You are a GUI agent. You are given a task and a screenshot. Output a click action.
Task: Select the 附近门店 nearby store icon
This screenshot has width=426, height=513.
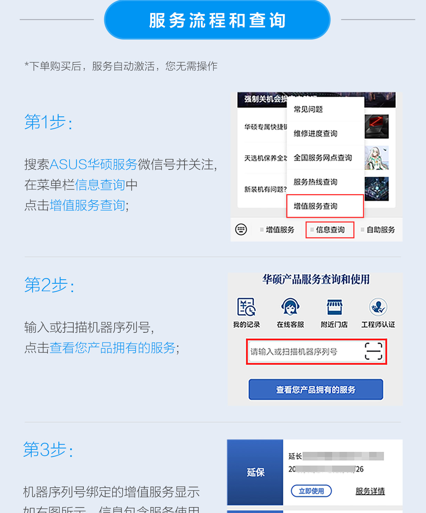coord(334,307)
